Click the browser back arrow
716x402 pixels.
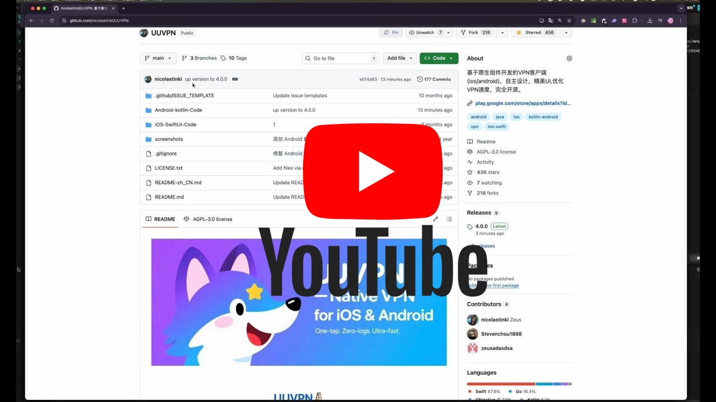(31, 21)
